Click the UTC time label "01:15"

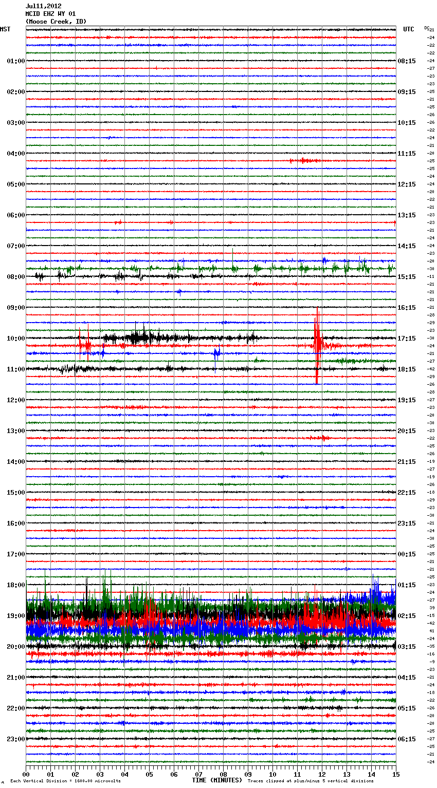pyautogui.click(x=407, y=585)
